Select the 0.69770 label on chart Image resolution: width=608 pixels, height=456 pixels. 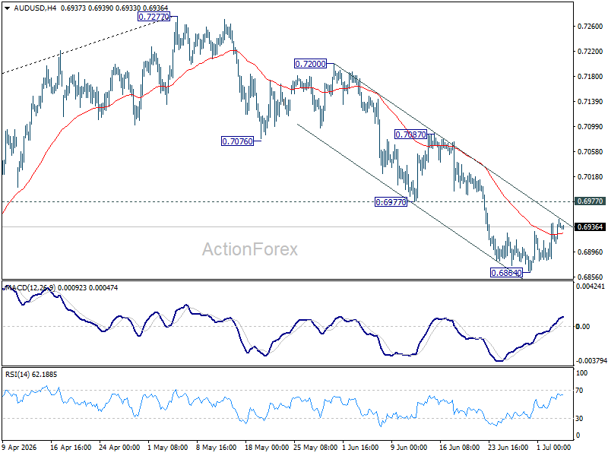pos(391,202)
